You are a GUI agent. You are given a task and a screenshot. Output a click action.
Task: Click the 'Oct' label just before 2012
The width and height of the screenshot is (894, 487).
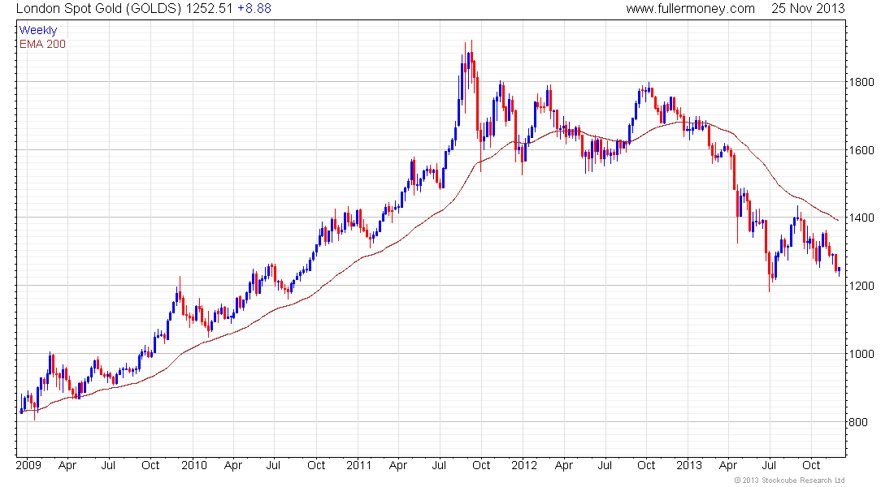click(x=481, y=465)
